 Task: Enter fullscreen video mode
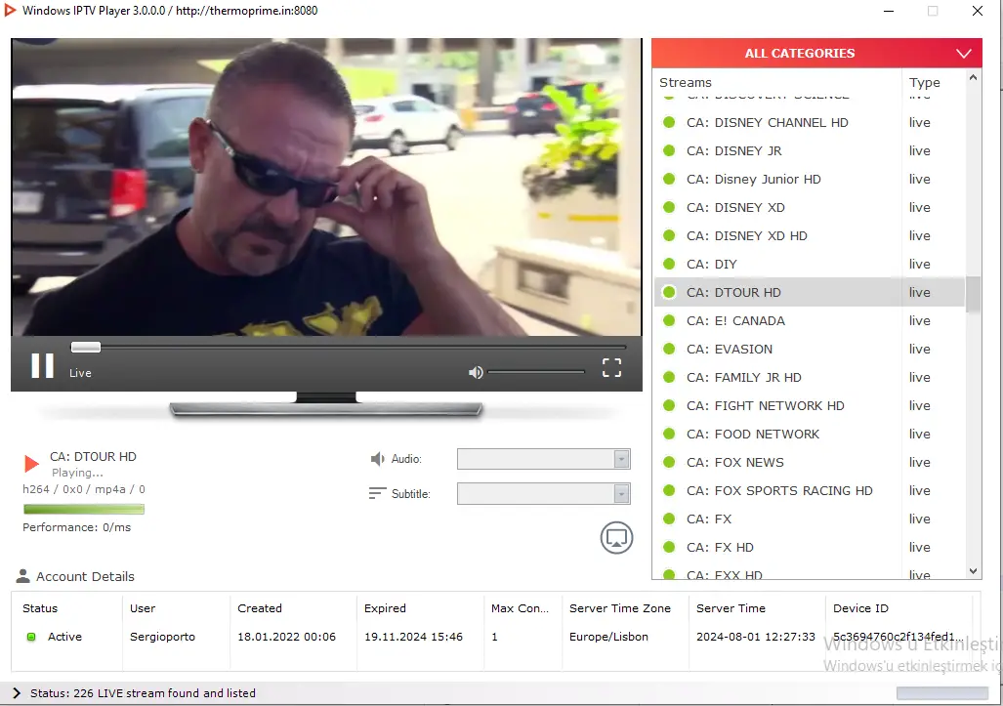tap(611, 367)
